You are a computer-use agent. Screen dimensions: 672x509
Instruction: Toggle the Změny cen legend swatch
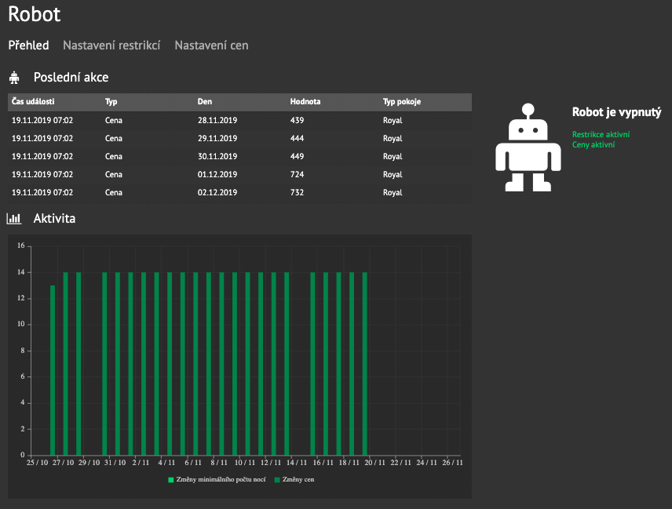pos(277,480)
